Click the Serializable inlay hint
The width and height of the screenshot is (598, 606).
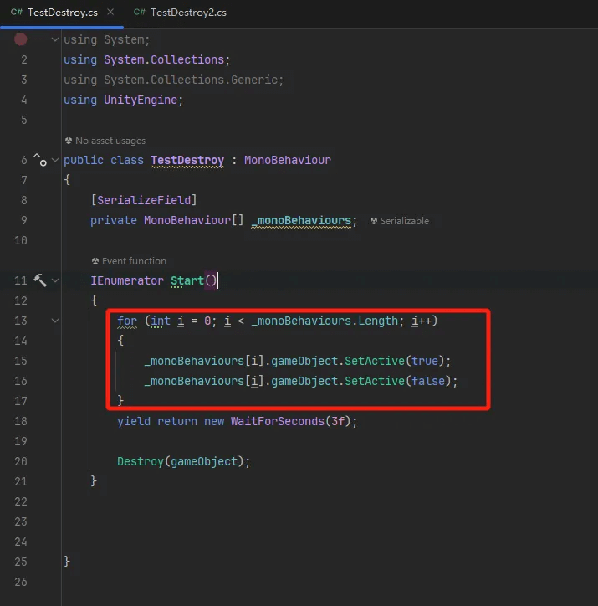(x=405, y=221)
